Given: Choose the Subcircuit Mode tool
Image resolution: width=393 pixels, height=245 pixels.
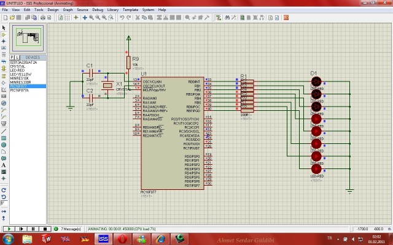Looking at the screenshot, I should pos(4,68).
